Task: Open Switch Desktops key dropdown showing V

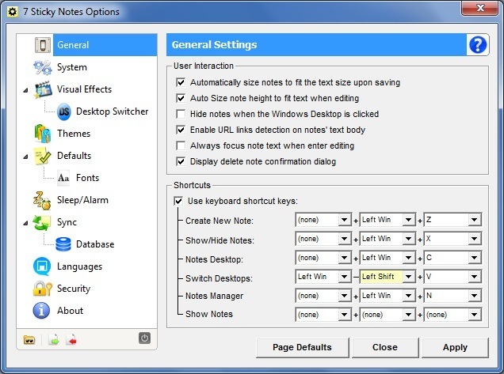Action: [452, 277]
